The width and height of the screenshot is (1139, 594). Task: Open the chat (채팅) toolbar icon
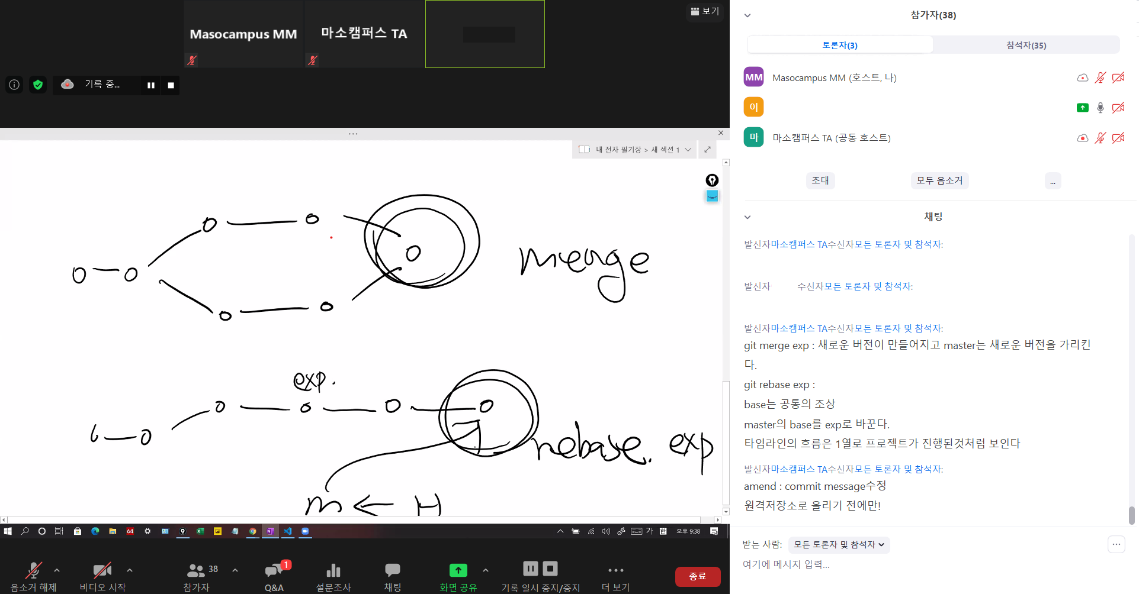pos(392,570)
